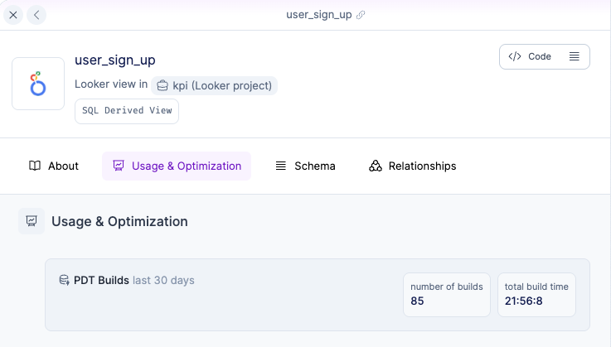611x347 pixels.
Task: Click the SQL Derived View tag
Action: [127, 111]
